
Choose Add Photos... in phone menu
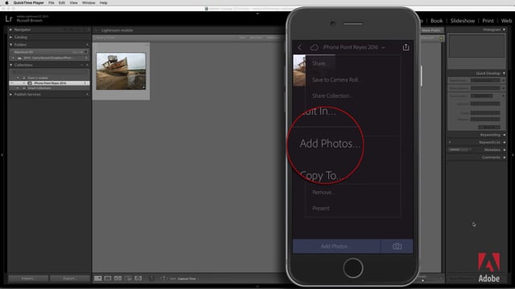330,144
